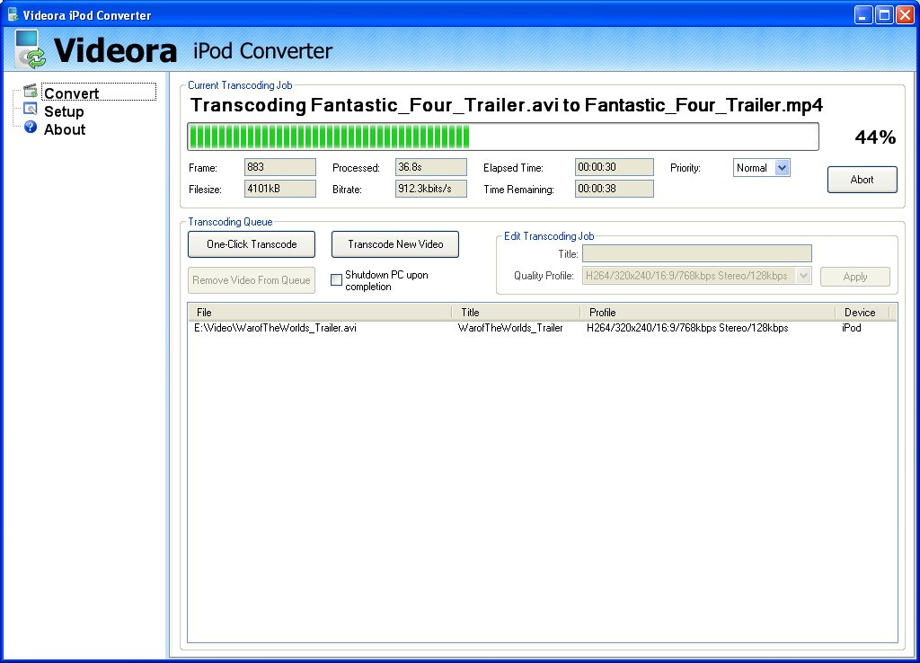Abort the current transcoding job
Image resolution: width=920 pixels, height=663 pixels.
(x=862, y=180)
